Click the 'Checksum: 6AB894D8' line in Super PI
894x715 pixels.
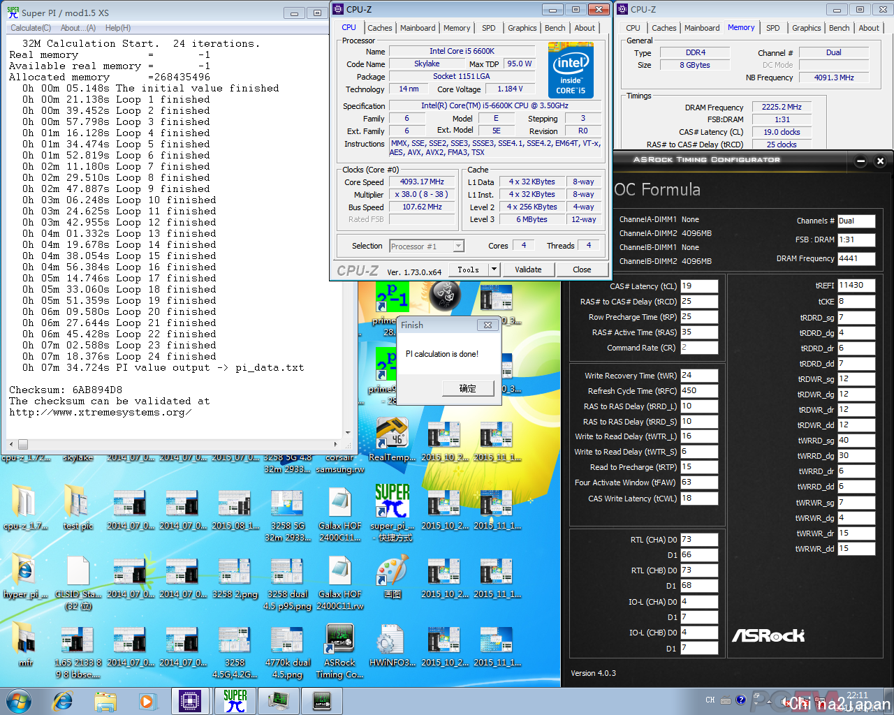pos(66,390)
